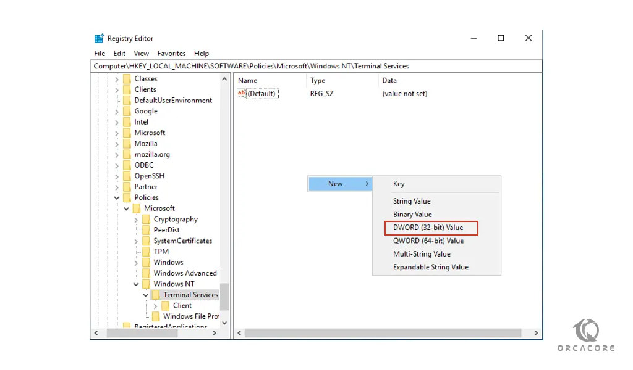Expand the Classes tree node
The height and width of the screenshot is (370, 633).
click(117, 79)
